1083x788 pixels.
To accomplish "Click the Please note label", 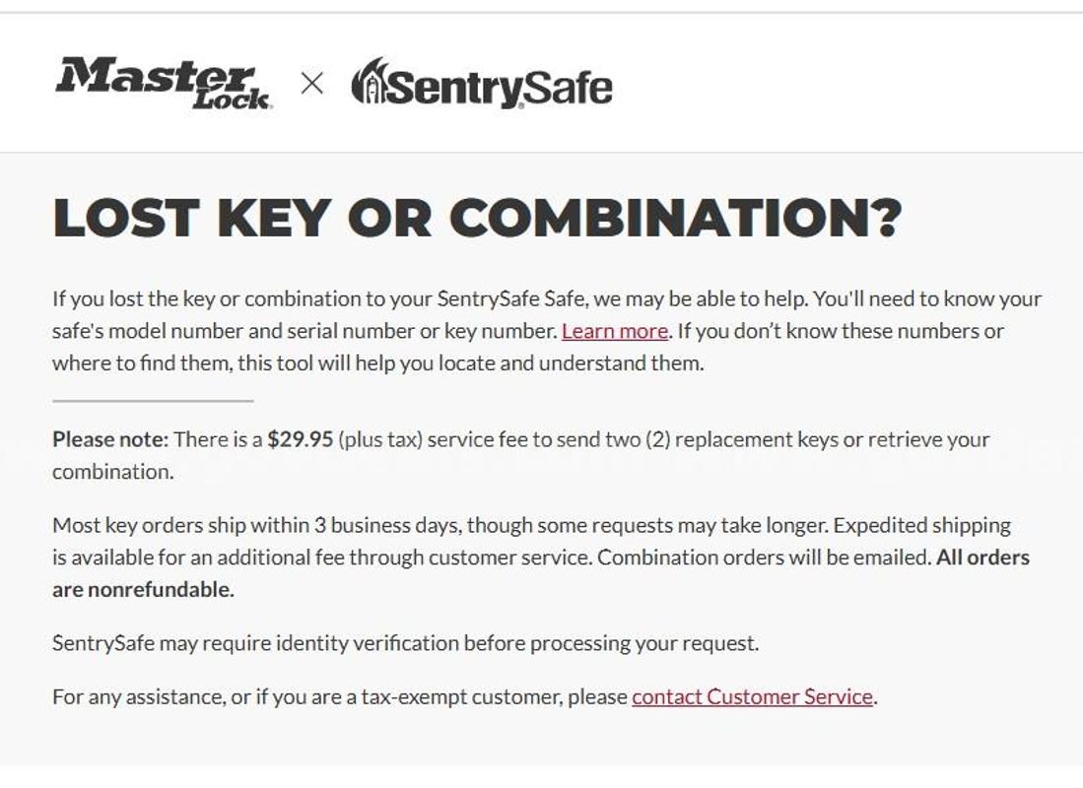I will [110, 439].
